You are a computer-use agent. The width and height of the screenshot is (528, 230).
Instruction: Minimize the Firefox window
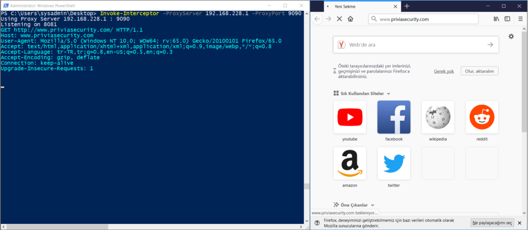pos(488,6)
